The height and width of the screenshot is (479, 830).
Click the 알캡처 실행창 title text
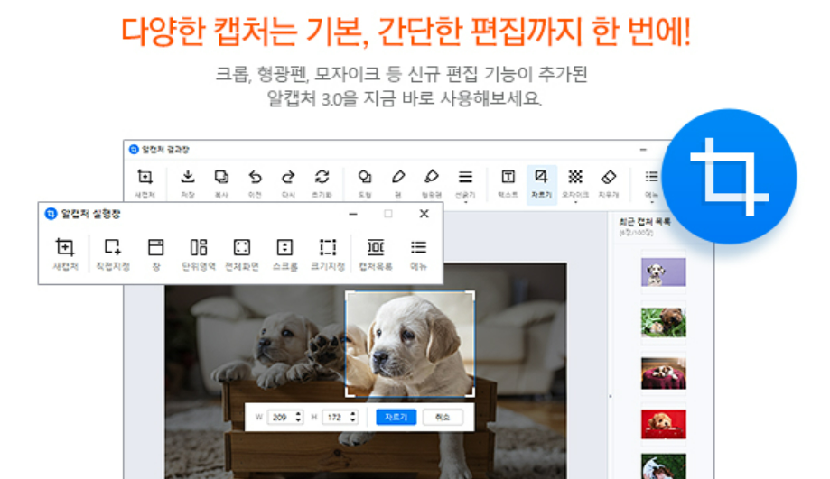[x=90, y=214]
